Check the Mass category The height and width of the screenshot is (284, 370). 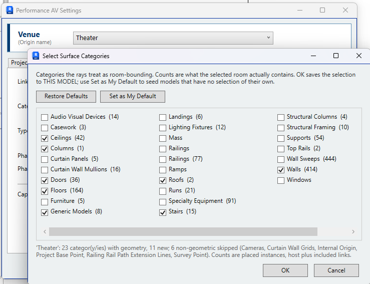point(163,138)
